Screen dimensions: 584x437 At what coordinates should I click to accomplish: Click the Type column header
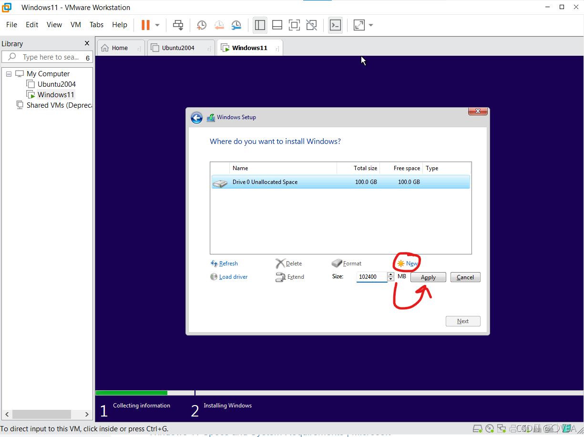(x=446, y=168)
